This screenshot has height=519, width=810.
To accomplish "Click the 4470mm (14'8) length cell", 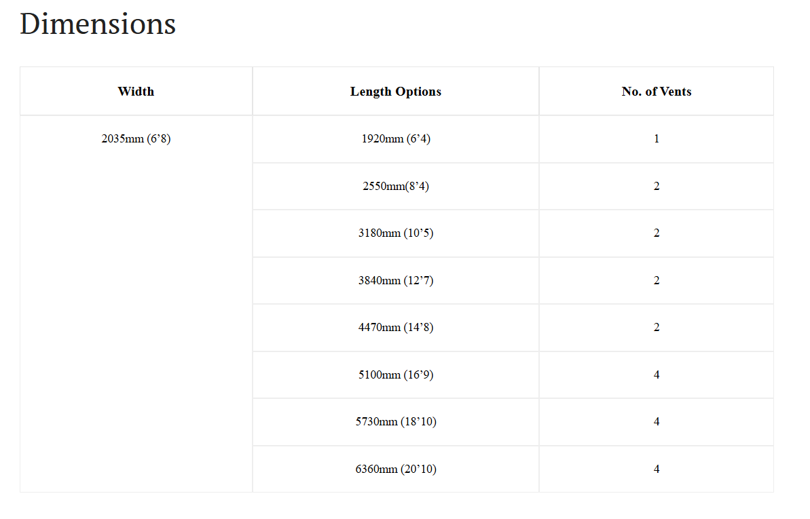I will [x=396, y=328].
